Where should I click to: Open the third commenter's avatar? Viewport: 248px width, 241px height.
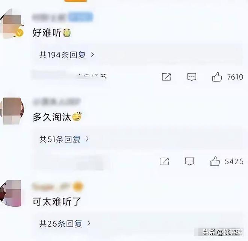(x=11, y=193)
